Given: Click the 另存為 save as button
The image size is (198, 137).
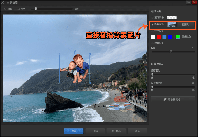Looking at the screenshot, I should 95,131.
